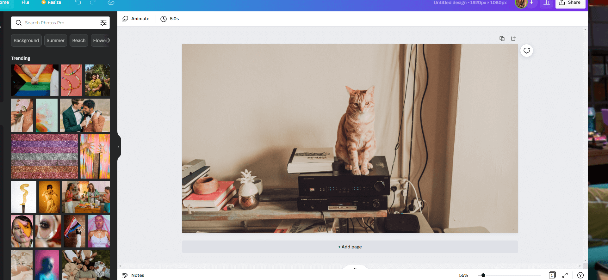Open the Notes panel
Viewport: 608px width, 280px height.
tap(133, 275)
